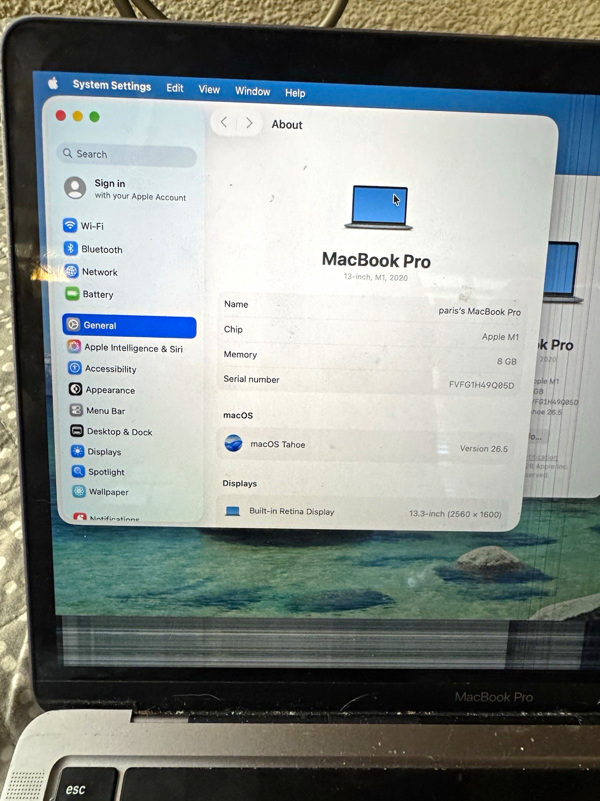Click the 8 GB memory value
Viewport: 600px width, 801px height.
[x=506, y=361]
